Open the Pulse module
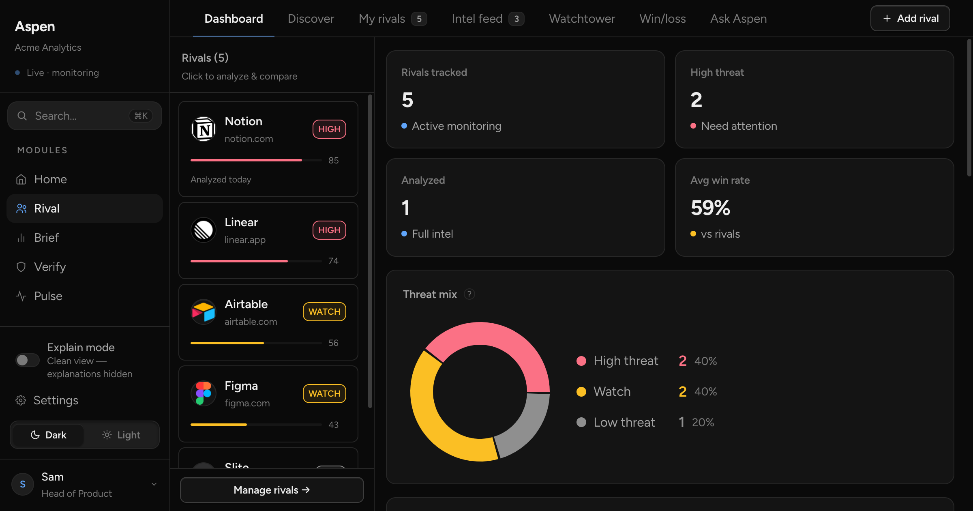973x511 pixels. (85, 296)
